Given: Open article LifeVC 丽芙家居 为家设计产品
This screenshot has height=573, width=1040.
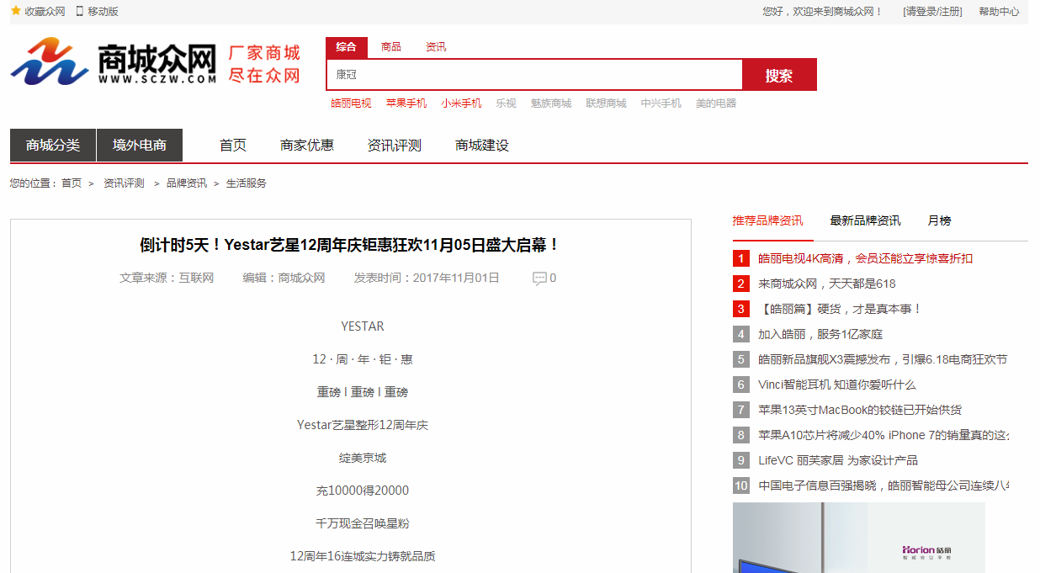Looking at the screenshot, I should point(838,460).
